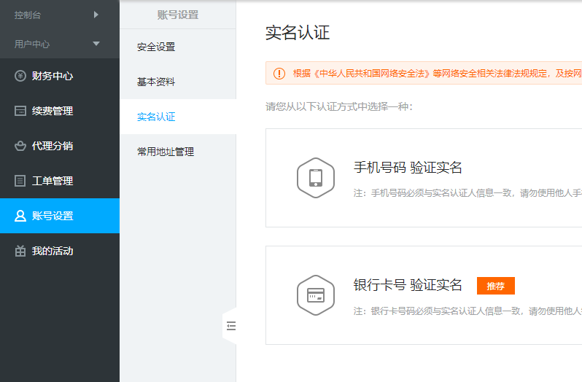
Task: Click the 我的活动 gift icon
Action: (20, 251)
